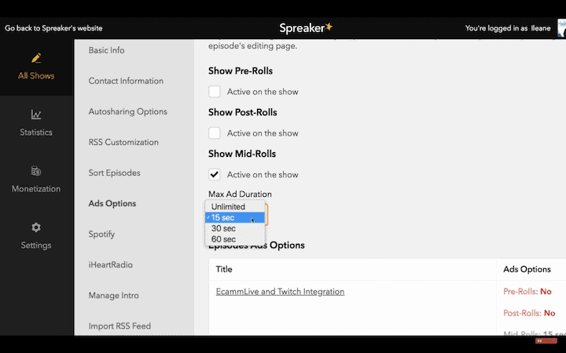Click Go back to Spreaker's website

55,28
